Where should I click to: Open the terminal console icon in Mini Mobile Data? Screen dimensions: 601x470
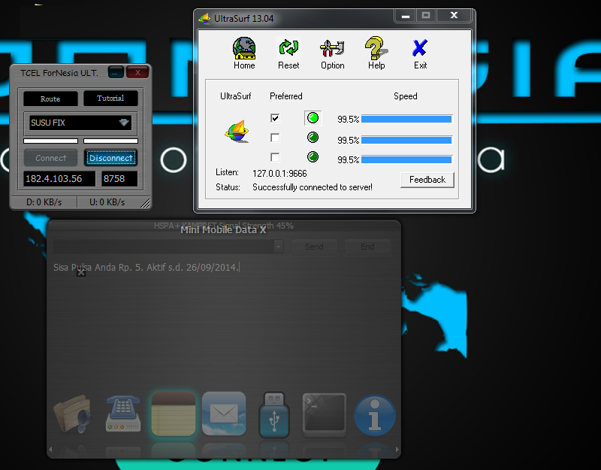pos(325,414)
